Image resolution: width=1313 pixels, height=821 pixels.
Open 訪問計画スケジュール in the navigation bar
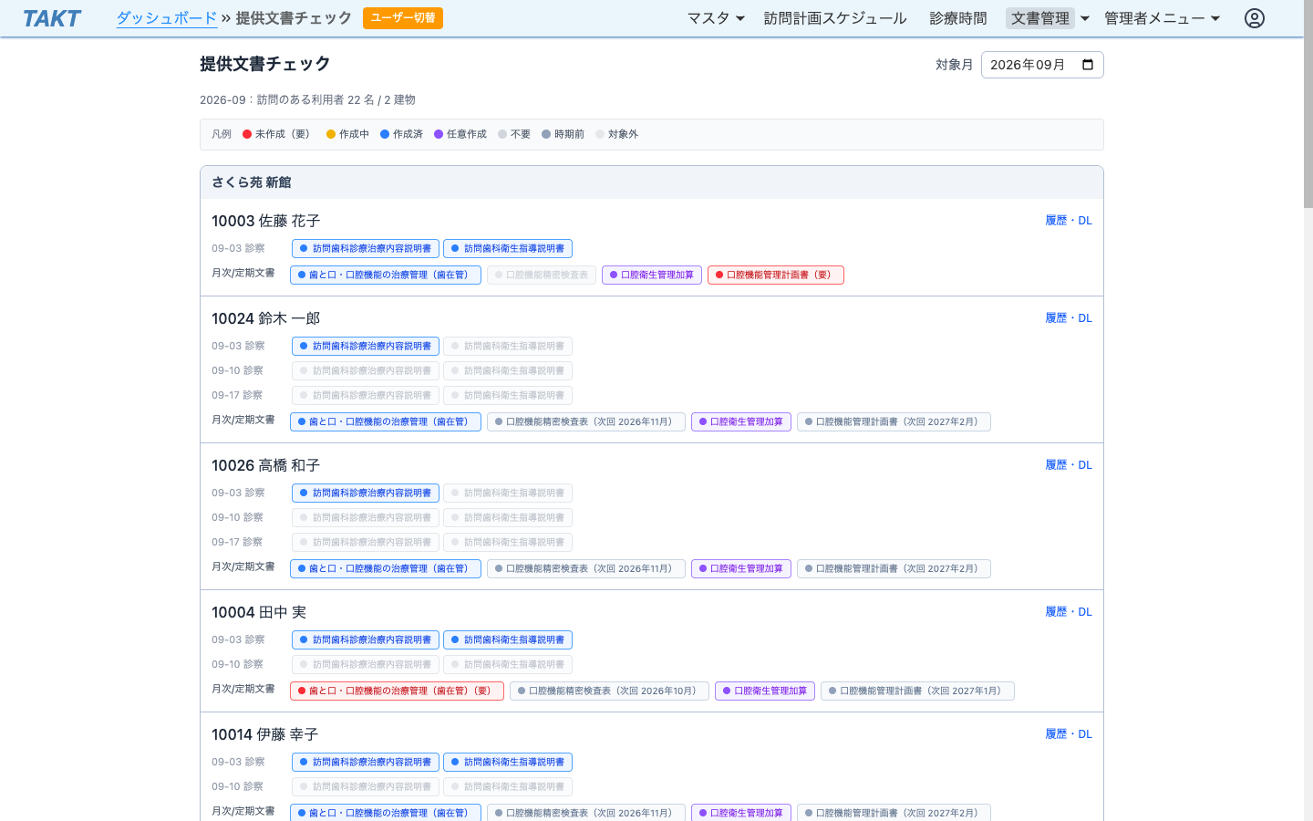click(835, 18)
